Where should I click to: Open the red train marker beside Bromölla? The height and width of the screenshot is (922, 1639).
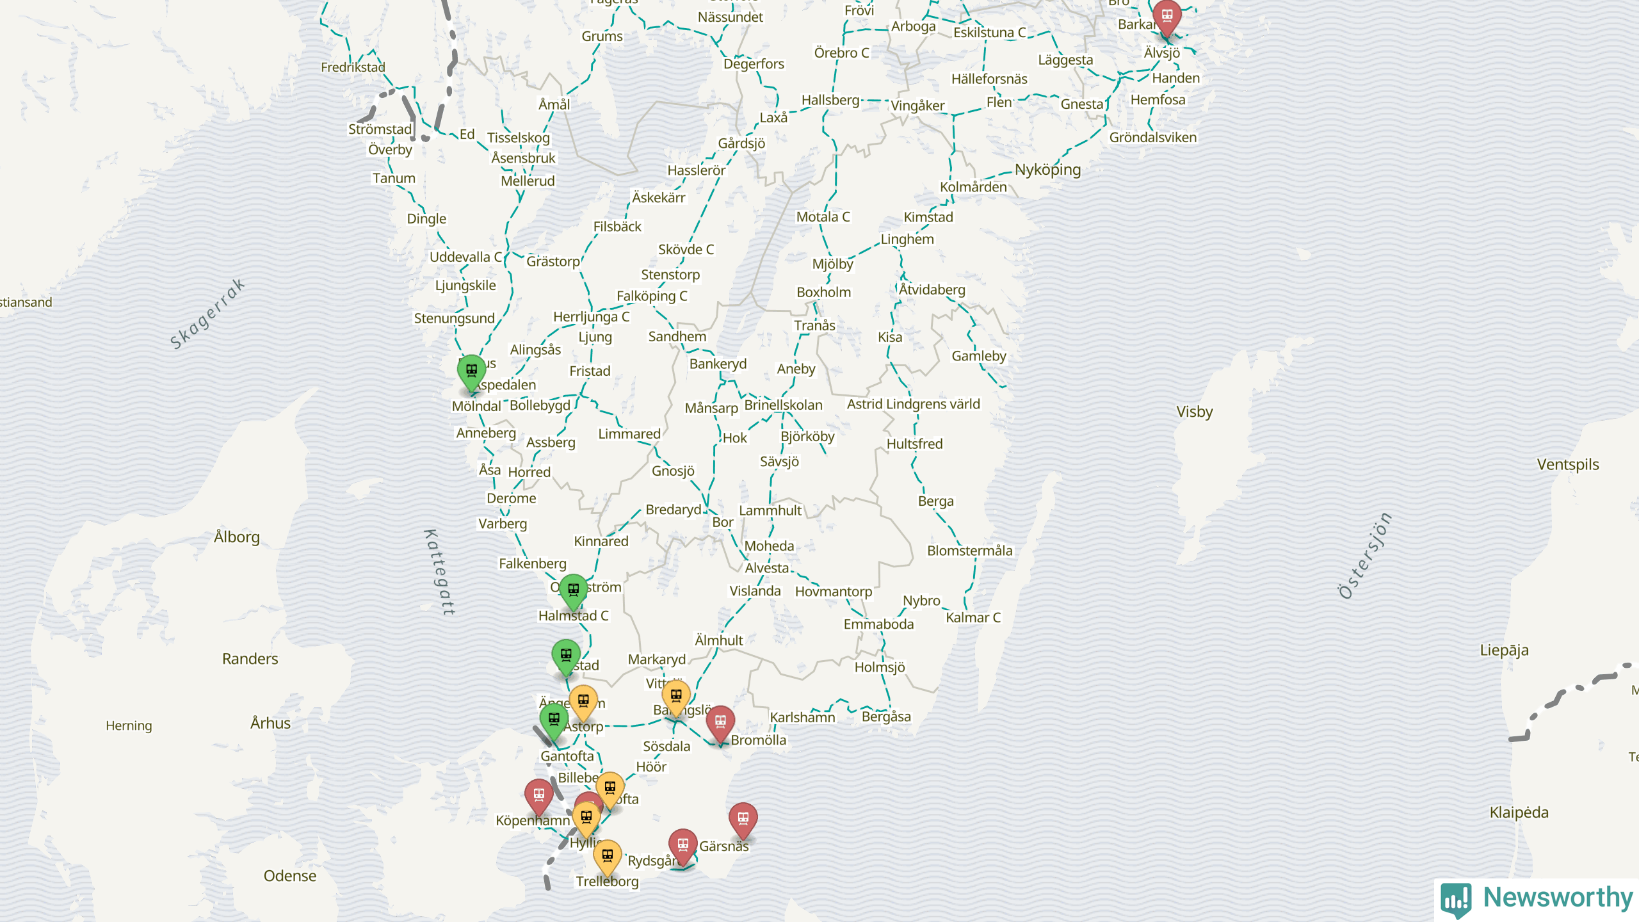pyautogui.click(x=720, y=721)
